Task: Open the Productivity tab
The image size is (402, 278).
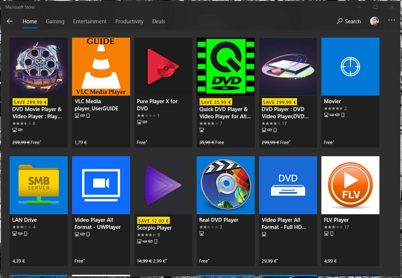Action: [129, 21]
